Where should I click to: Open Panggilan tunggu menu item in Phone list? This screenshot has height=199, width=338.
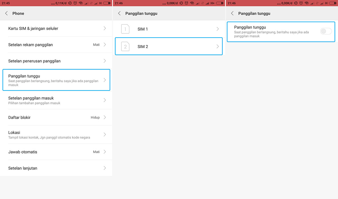coord(56,80)
